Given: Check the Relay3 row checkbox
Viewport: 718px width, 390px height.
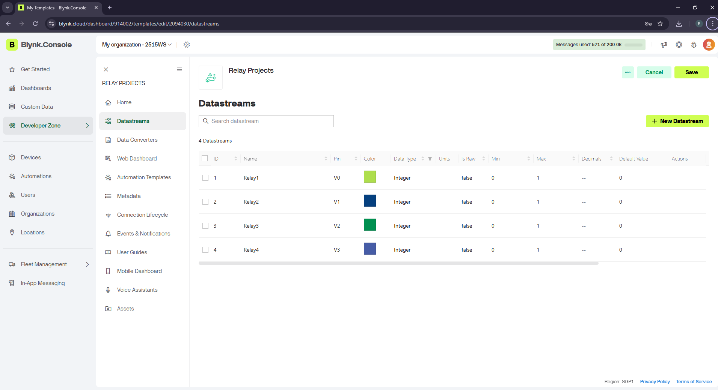Looking at the screenshot, I should pyautogui.click(x=205, y=226).
